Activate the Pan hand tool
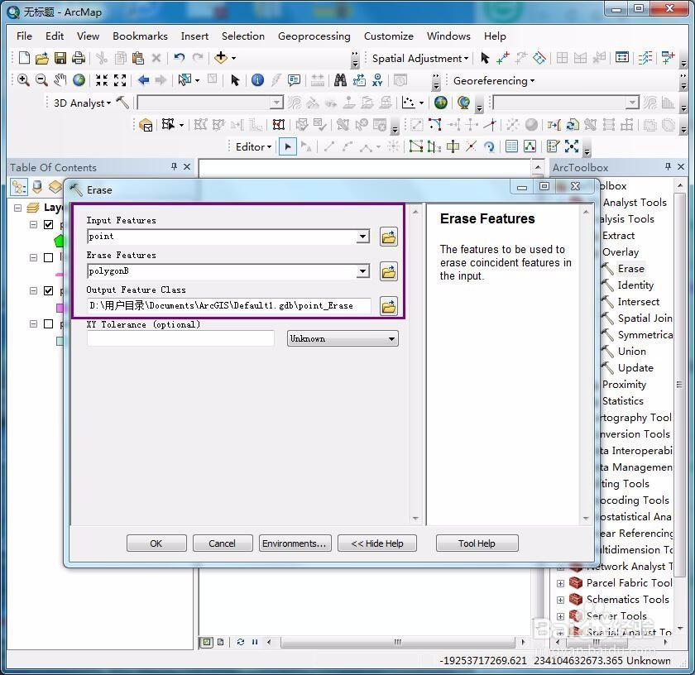This screenshot has height=675, width=695. 60,80
